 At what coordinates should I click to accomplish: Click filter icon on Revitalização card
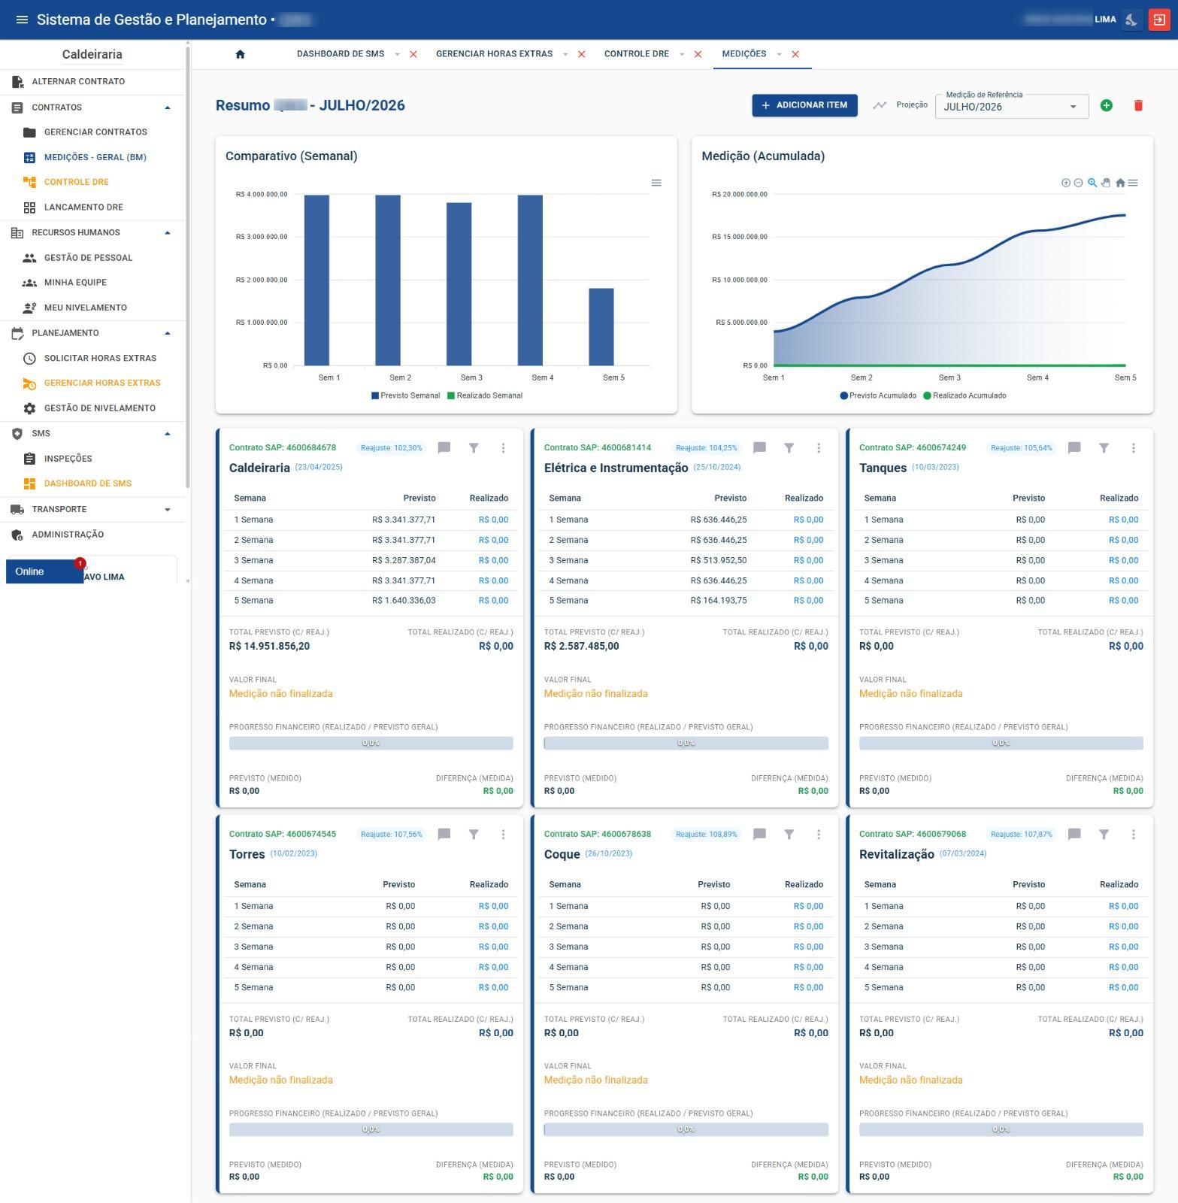[1104, 835]
